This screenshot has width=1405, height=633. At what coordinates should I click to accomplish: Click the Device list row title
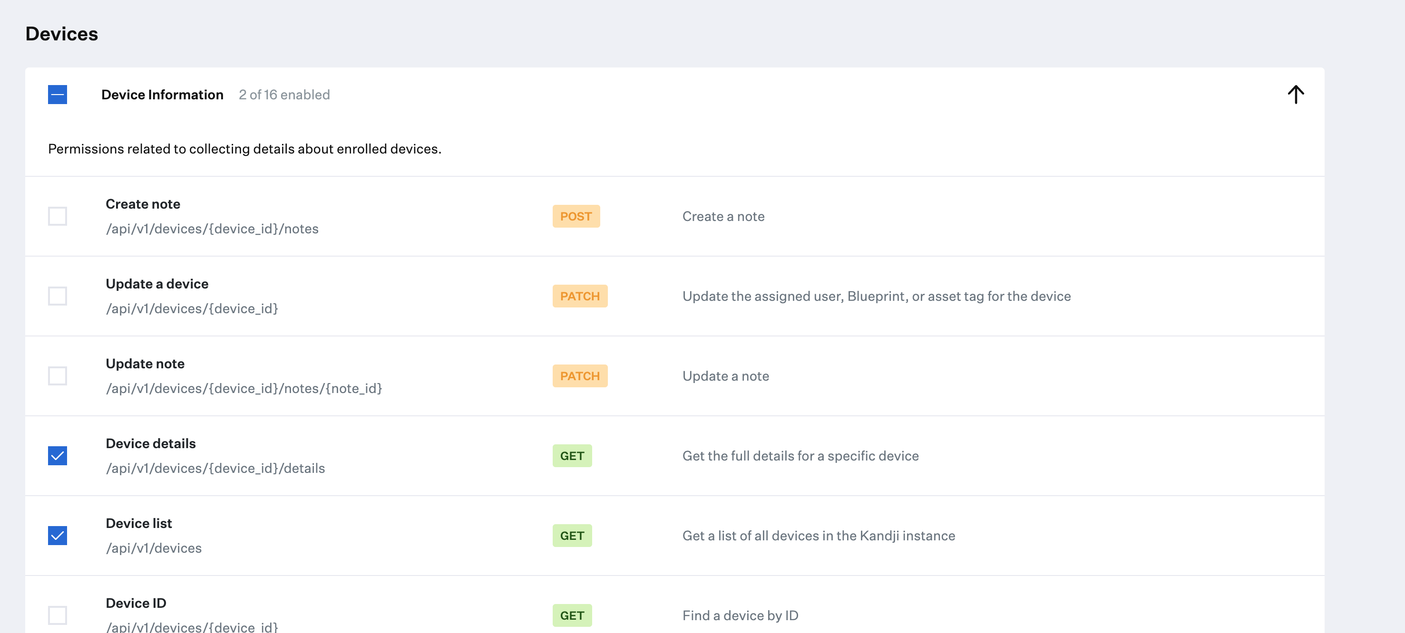click(x=138, y=523)
